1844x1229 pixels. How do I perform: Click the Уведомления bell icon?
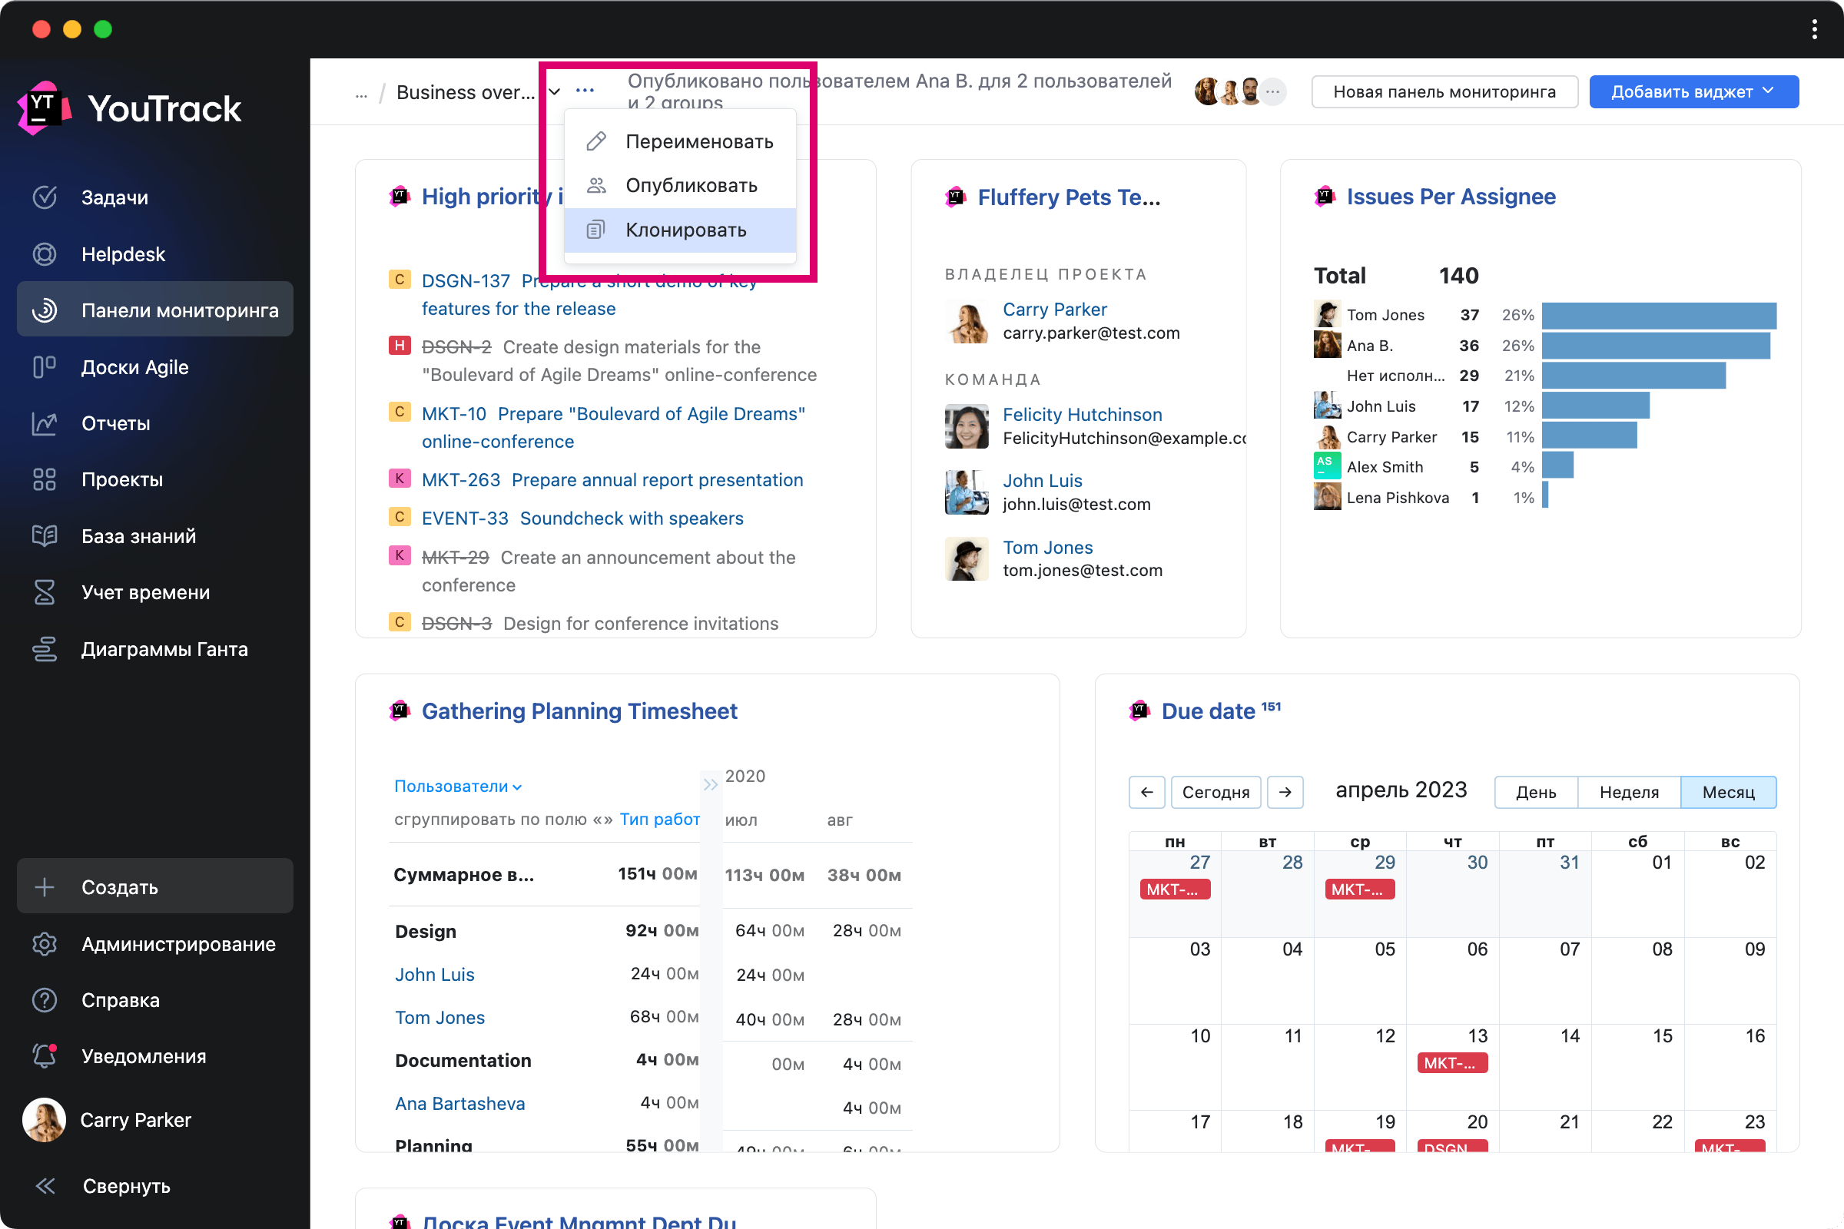(x=45, y=1057)
